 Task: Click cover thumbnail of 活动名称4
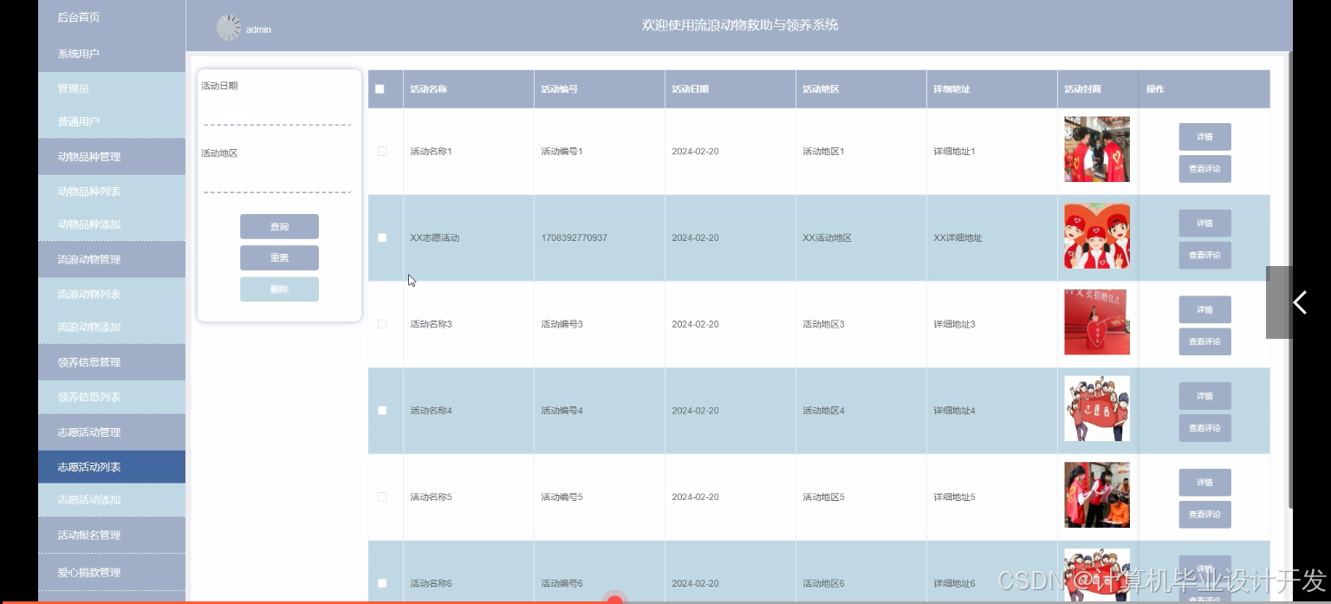(x=1097, y=408)
